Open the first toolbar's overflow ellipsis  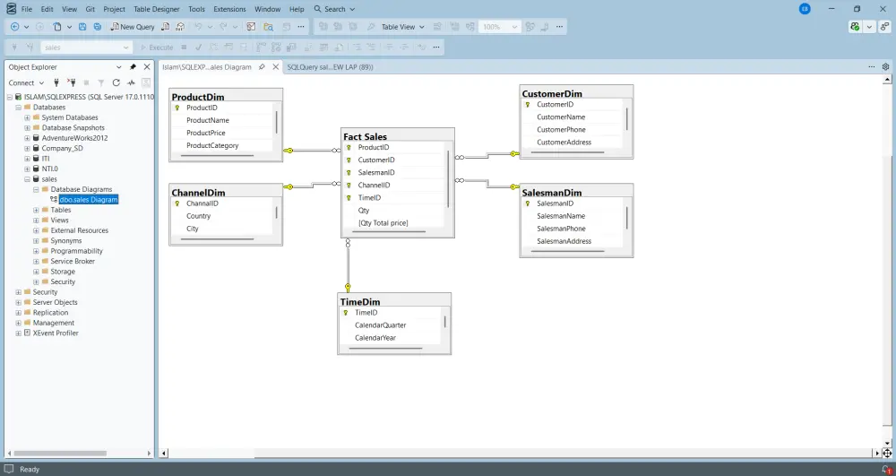[x=301, y=27]
